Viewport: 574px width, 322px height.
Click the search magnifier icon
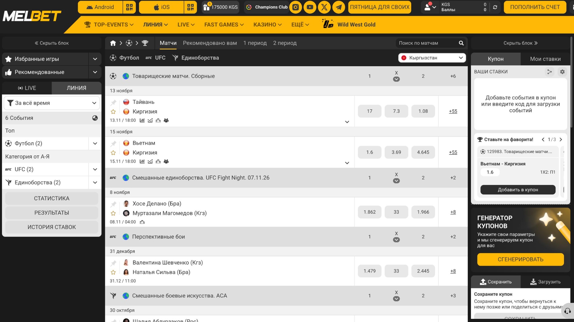tap(461, 43)
